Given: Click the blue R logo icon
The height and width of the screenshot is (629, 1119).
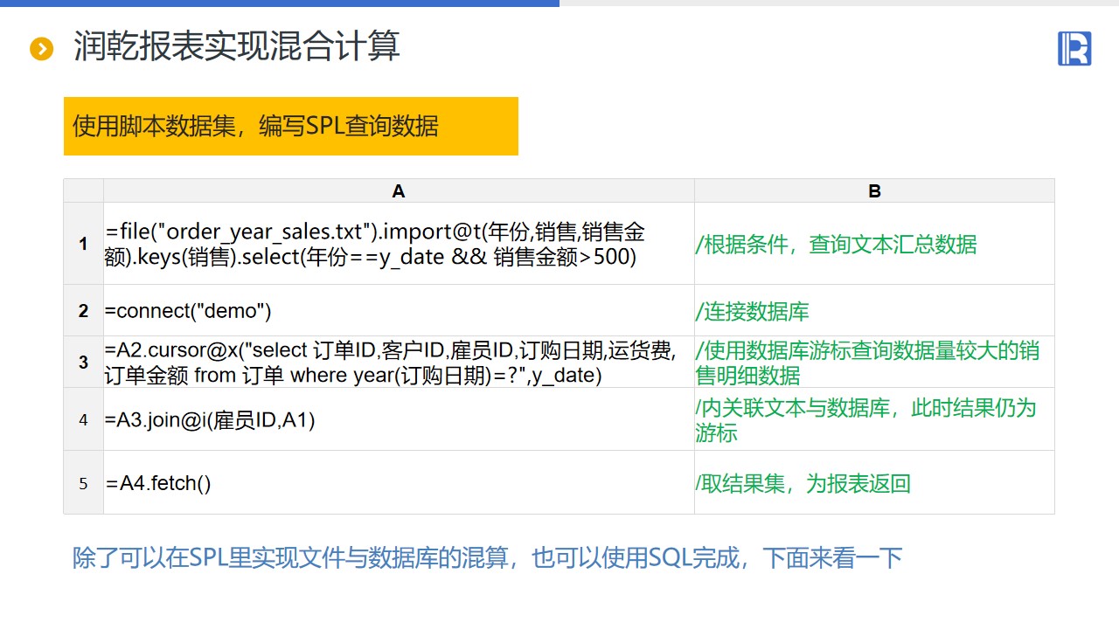Looking at the screenshot, I should point(1074,48).
